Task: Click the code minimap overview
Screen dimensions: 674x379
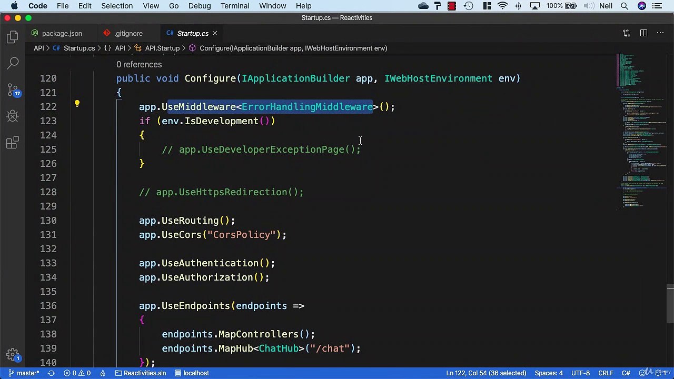Action: click(641, 132)
